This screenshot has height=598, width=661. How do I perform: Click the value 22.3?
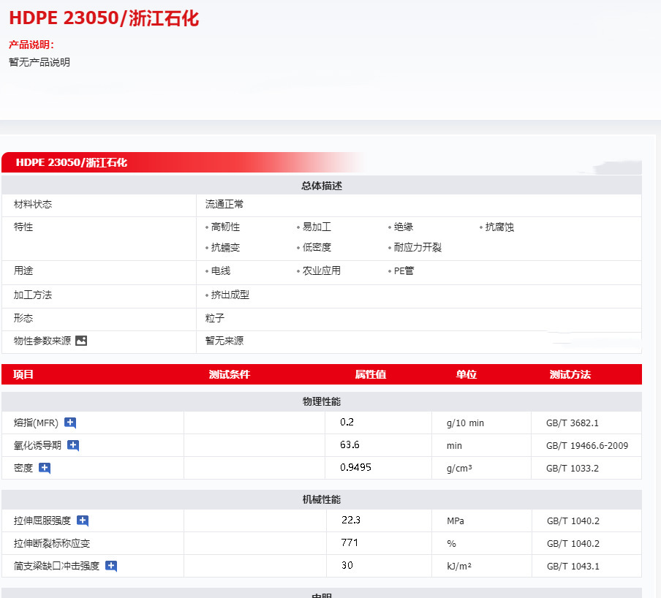point(351,520)
